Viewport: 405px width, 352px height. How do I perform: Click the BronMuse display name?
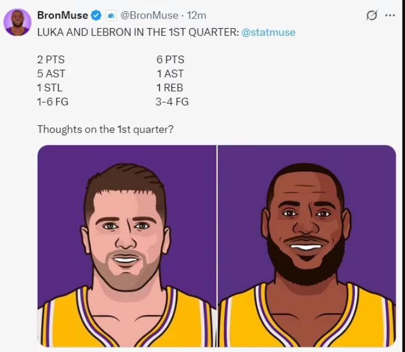[x=63, y=15]
